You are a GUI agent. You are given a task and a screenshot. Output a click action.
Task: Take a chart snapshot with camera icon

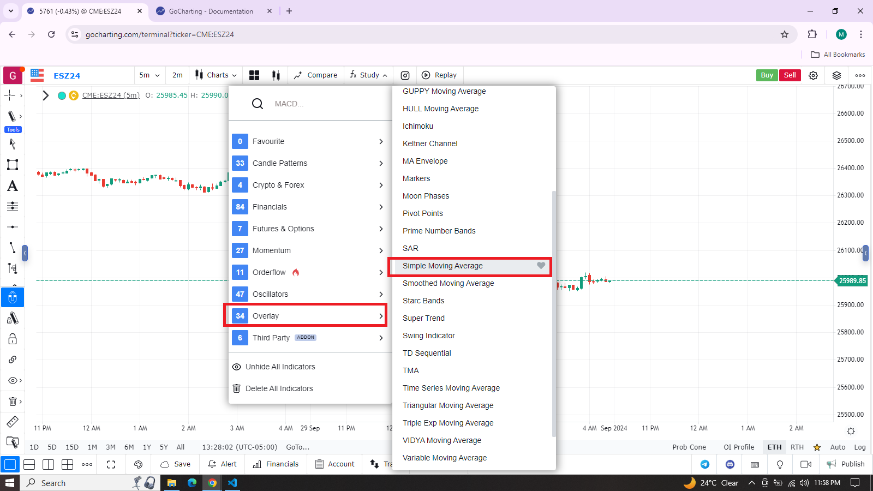coord(405,75)
